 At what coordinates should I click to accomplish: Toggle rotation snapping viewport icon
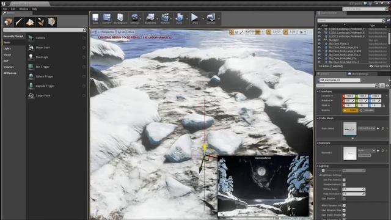pos(269,32)
